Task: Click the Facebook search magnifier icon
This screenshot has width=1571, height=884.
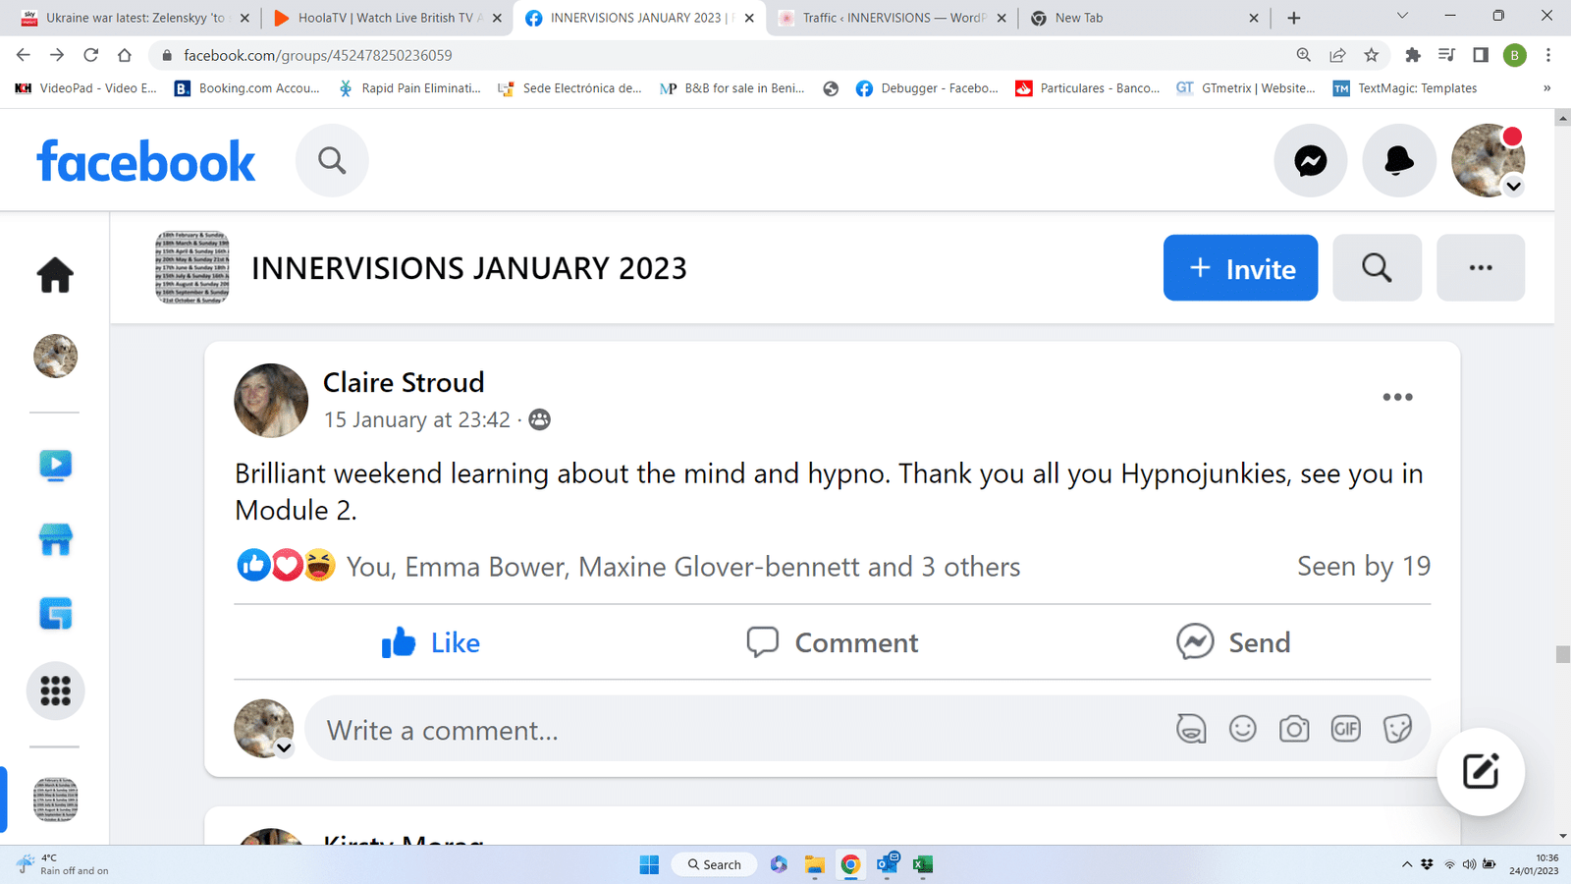Action: click(332, 161)
